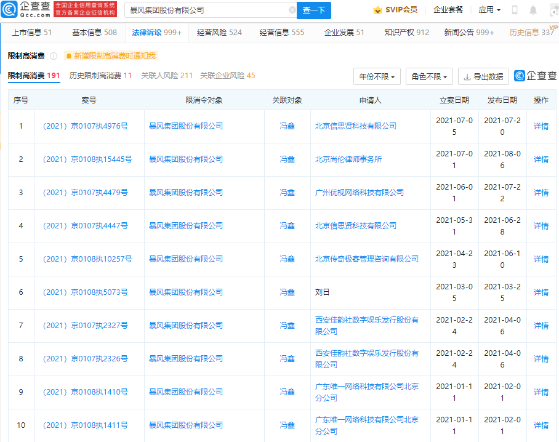Viewport: 559px width, 442px height.
Task: Open 详情 for row 1
Action: pyautogui.click(x=541, y=126)
